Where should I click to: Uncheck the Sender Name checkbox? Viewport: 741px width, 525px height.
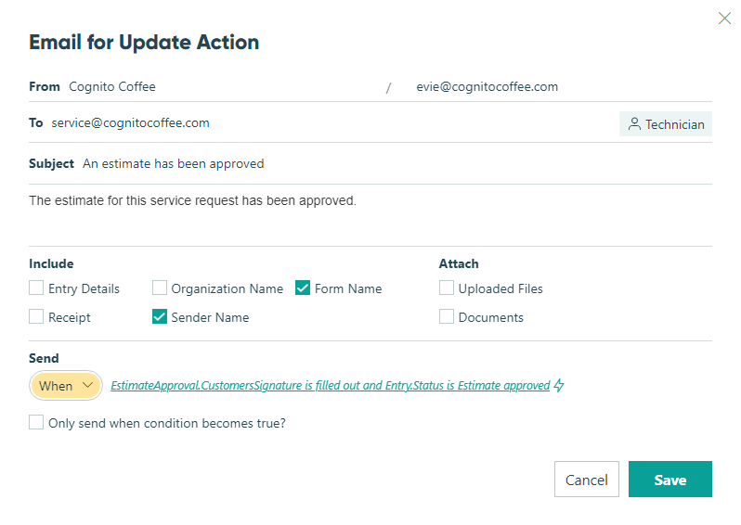pyautogui.click(x=160, y=316)
